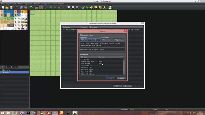Image resolution: width=205 pixels, height=115 pixels.
Task: Click Отмена in the Модуль dialog
Action: tap(121, 78)
